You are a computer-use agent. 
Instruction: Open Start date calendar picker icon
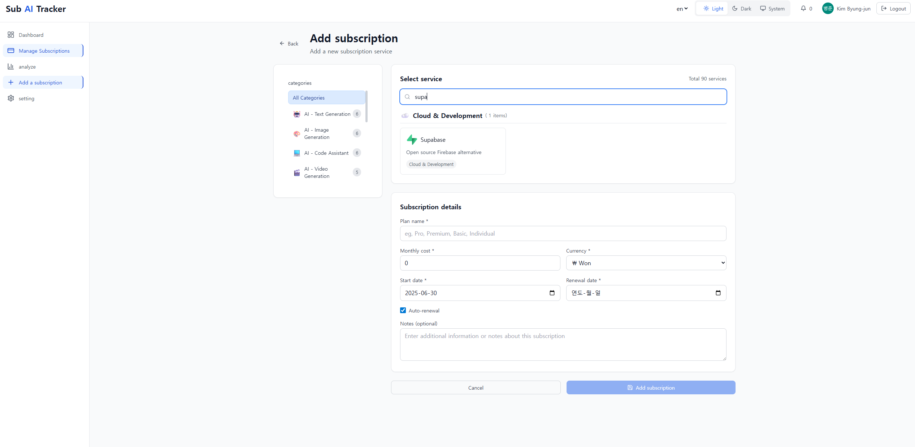point(552,293)
